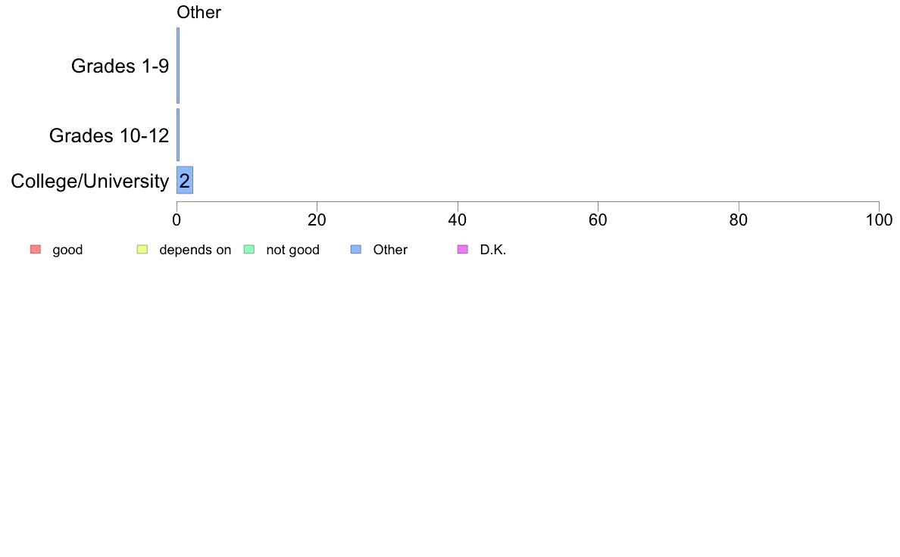This screenshot has height=557, width=900.
Task: Select the Grades 10-12 bar
Action: [x=178, y=135]
